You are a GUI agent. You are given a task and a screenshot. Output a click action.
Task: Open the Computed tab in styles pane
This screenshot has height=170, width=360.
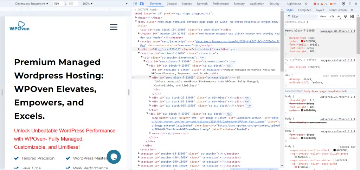(304, 10)
